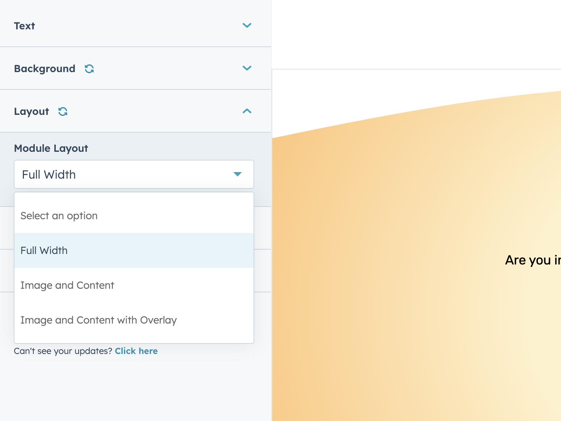Expand the Text section chevron
Viewport: 561px width, 421px height.
247,25
